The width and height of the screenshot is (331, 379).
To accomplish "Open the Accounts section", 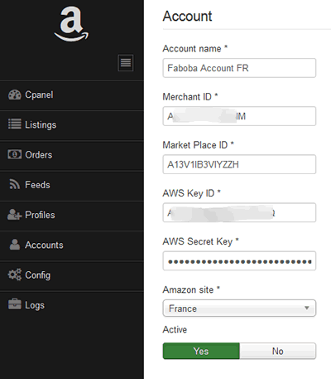I will pos(72,246).
